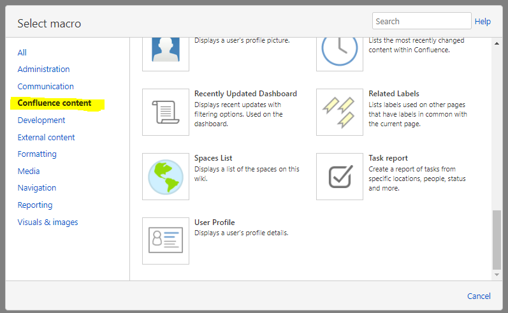The image size is (508, 313).
Task: Click the 'Spaces List' title text
Action: pos(213,158)
